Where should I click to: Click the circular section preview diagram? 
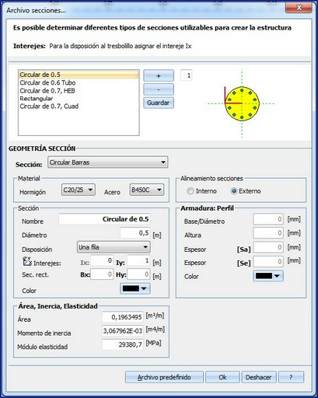point(242,103)
